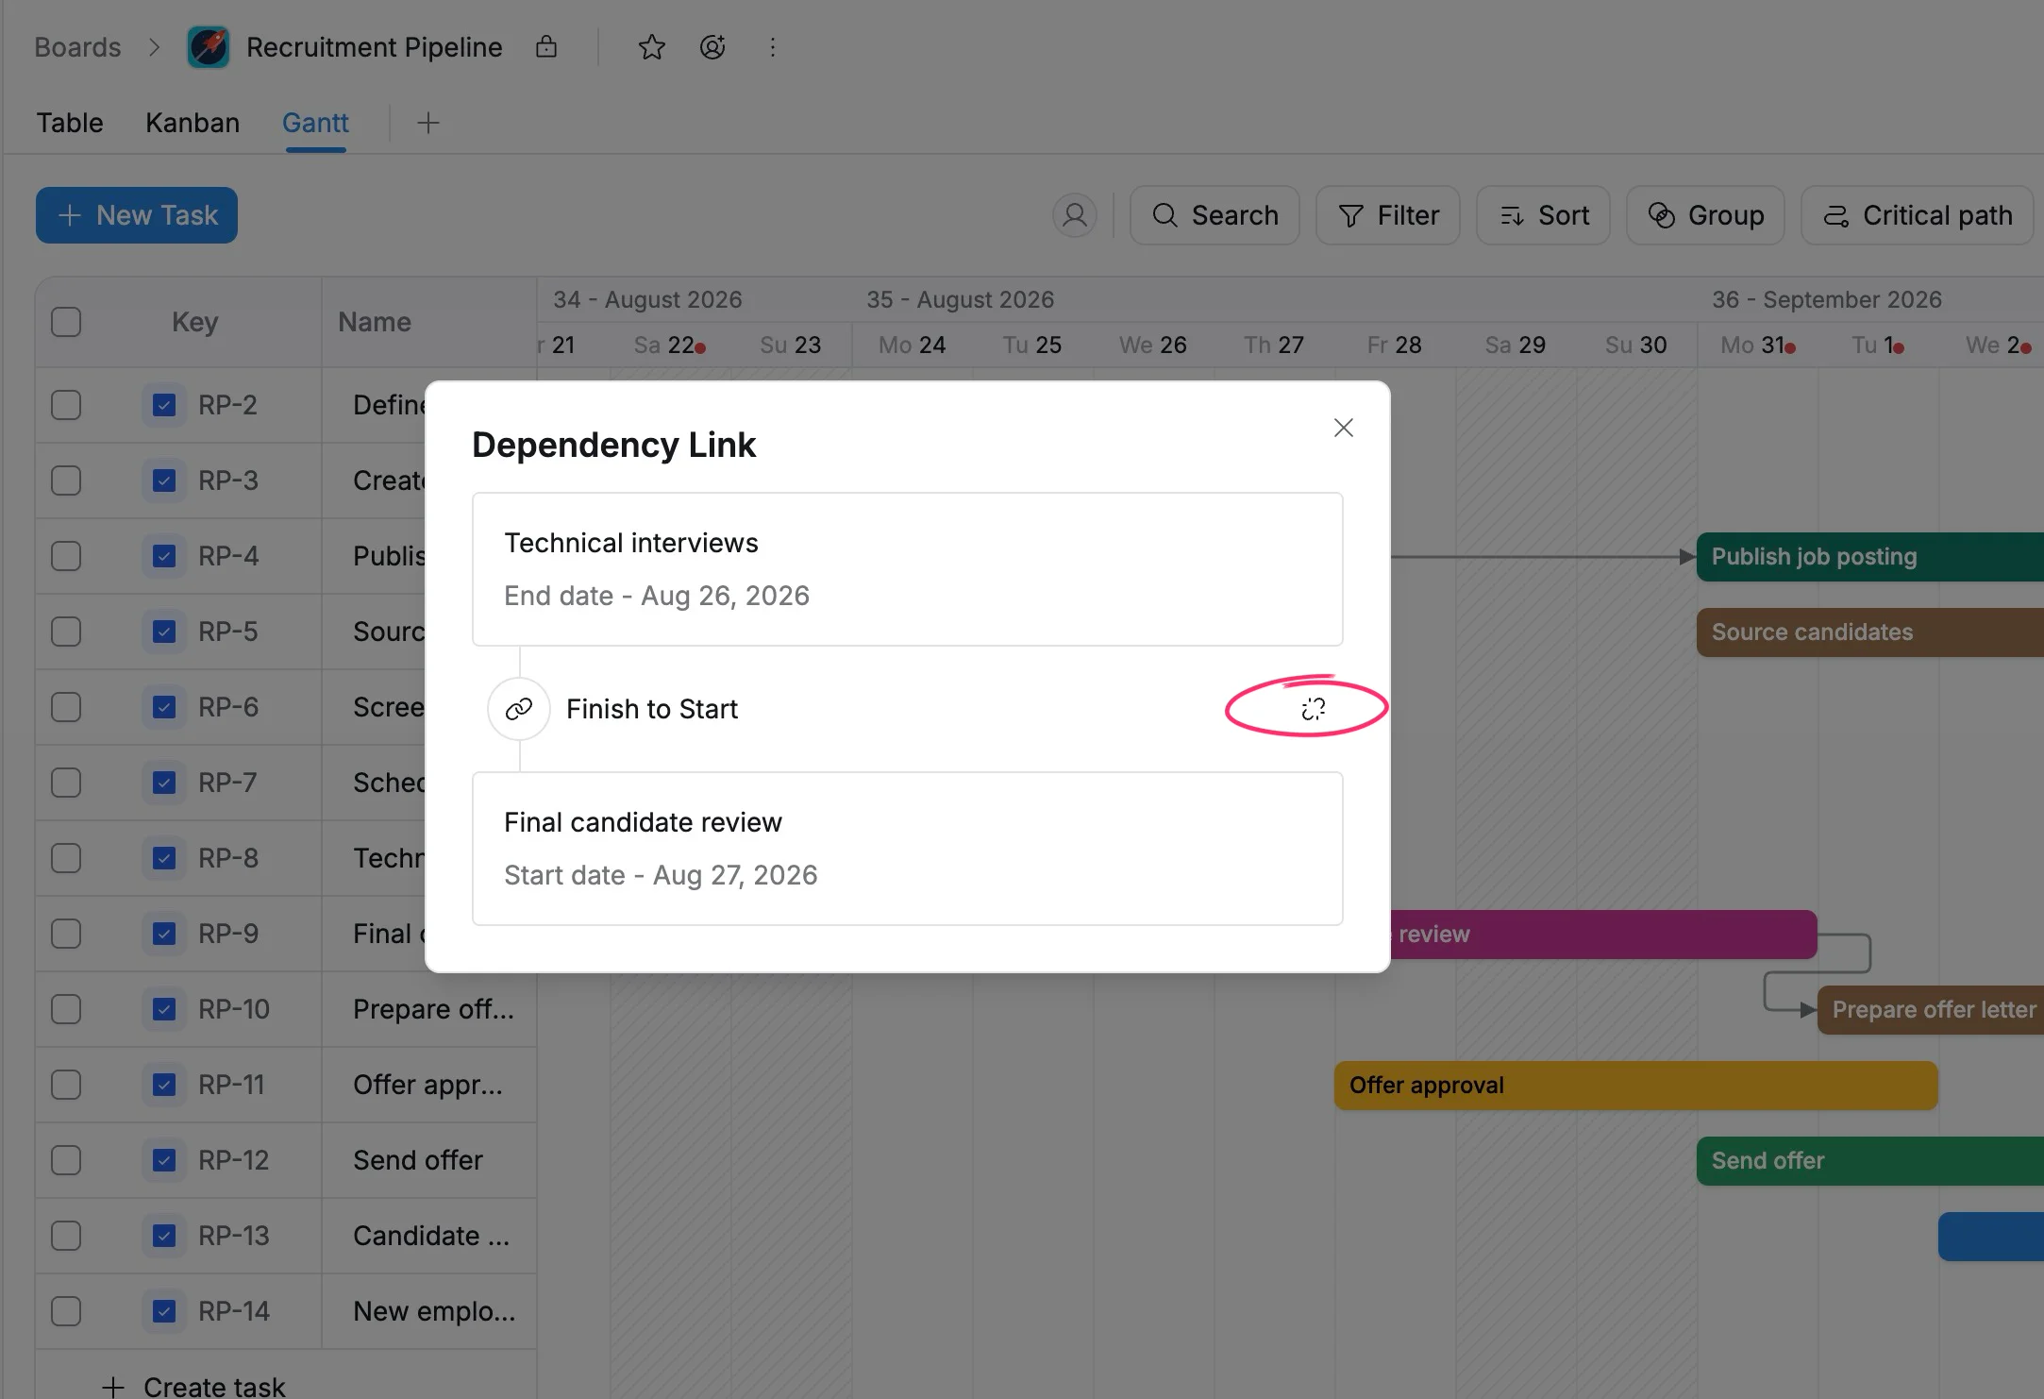The image size is (2044, 1399).
Task: Open the Filter options
Action: (x=1388, y=215)
